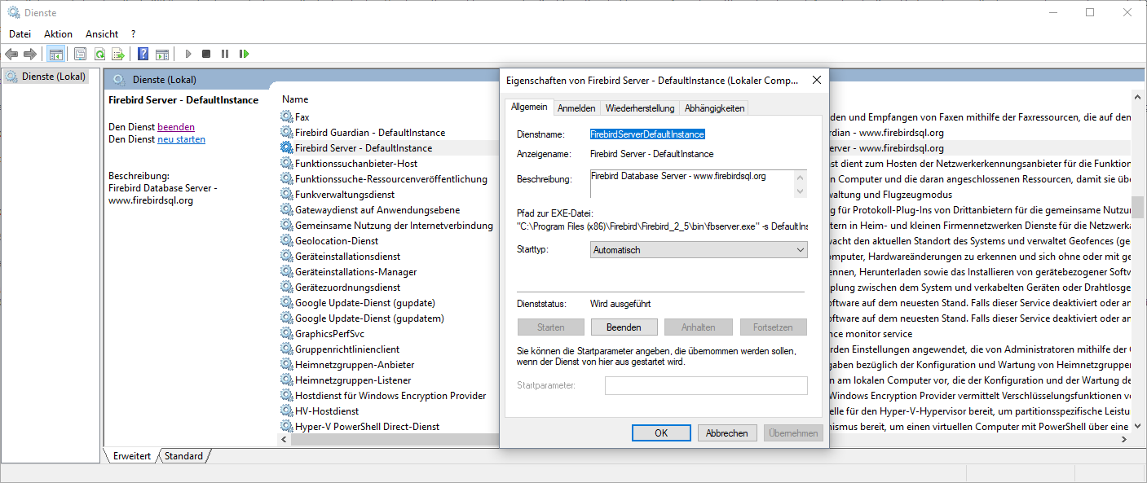Click gear icon next to Gerätezuordnungsdienst
Viewport: 1147px width, 483px height.
(286, 288)
